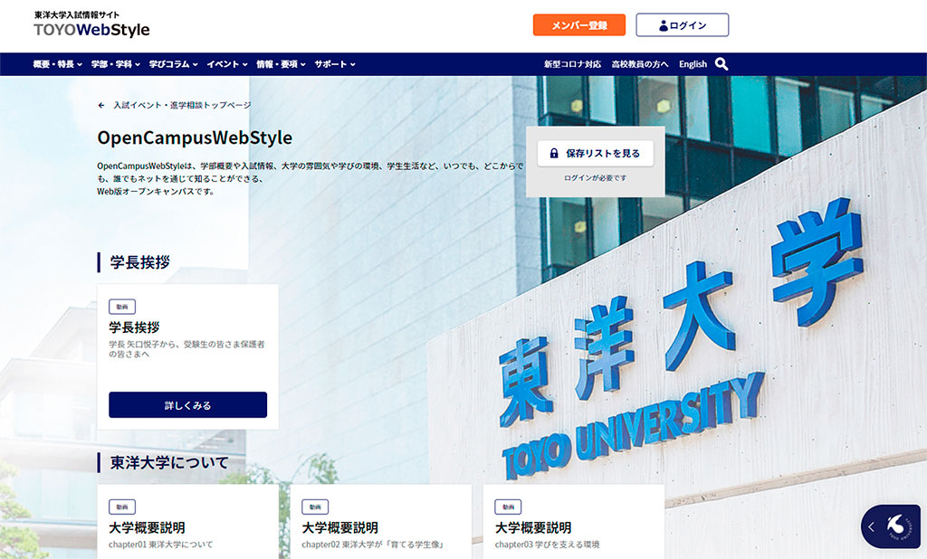The height and width of the screenshot is (559, 927).
Task: Click the 動画 tag on the chapter03 card
Action: (509, 507)
